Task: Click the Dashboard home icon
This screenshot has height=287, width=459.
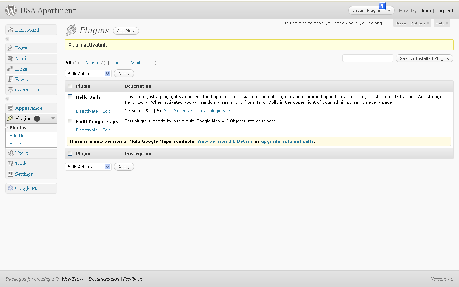Action: click(x=10, y=30)
